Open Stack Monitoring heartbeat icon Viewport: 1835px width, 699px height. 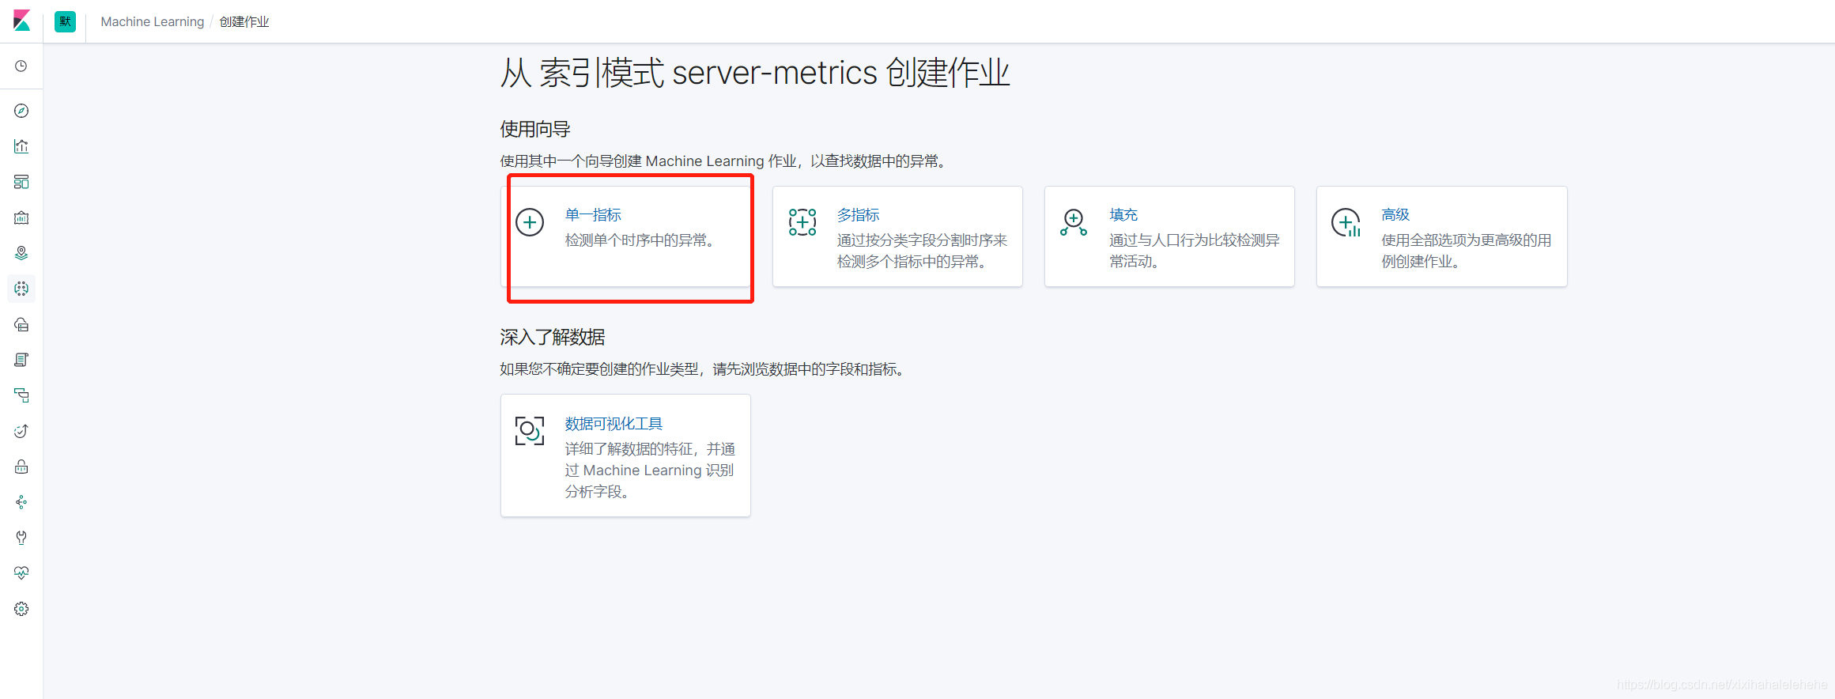[21, 573]
